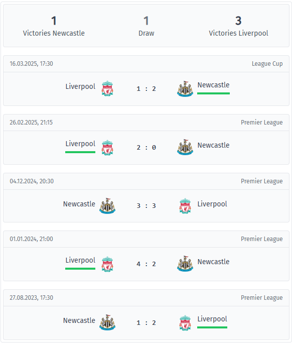
Task: Click the 01.01.2024, 21:00 match date
Action: (x=31, y=239)
